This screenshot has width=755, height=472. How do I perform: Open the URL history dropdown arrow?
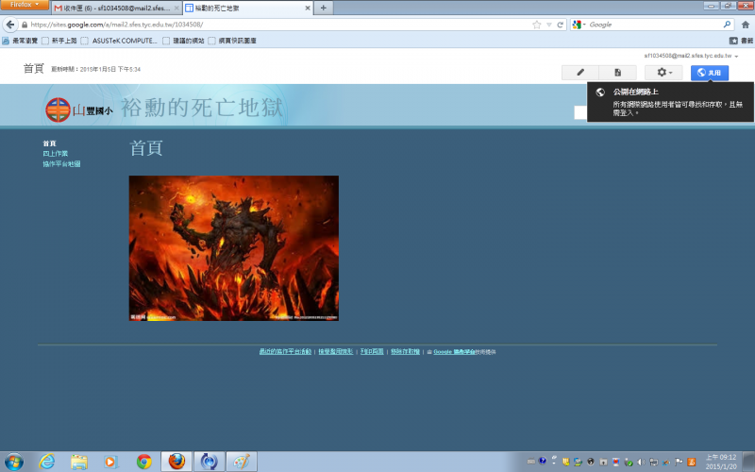tap(549, 25)
